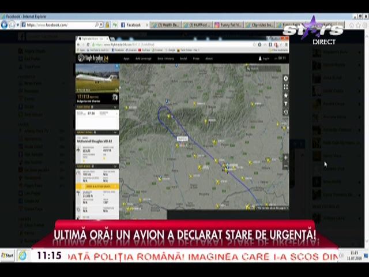
Task: Switch to the Funny Fail Vi... tab
Action: (x=229, y=25)
